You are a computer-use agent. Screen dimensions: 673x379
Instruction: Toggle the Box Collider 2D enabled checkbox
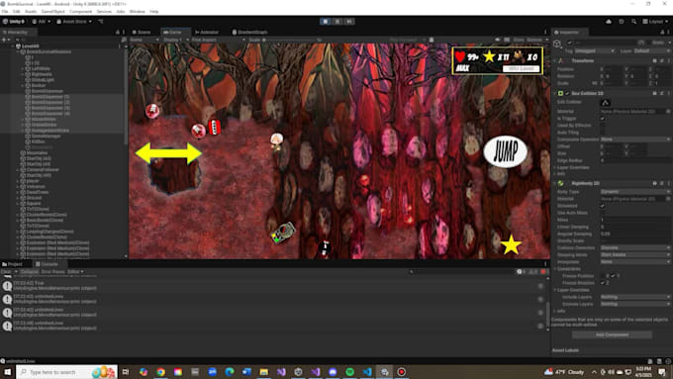(x=567, y=94)
